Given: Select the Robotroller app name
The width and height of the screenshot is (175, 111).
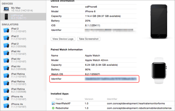Looking at the screenshot, I should [x=62, y=108].
